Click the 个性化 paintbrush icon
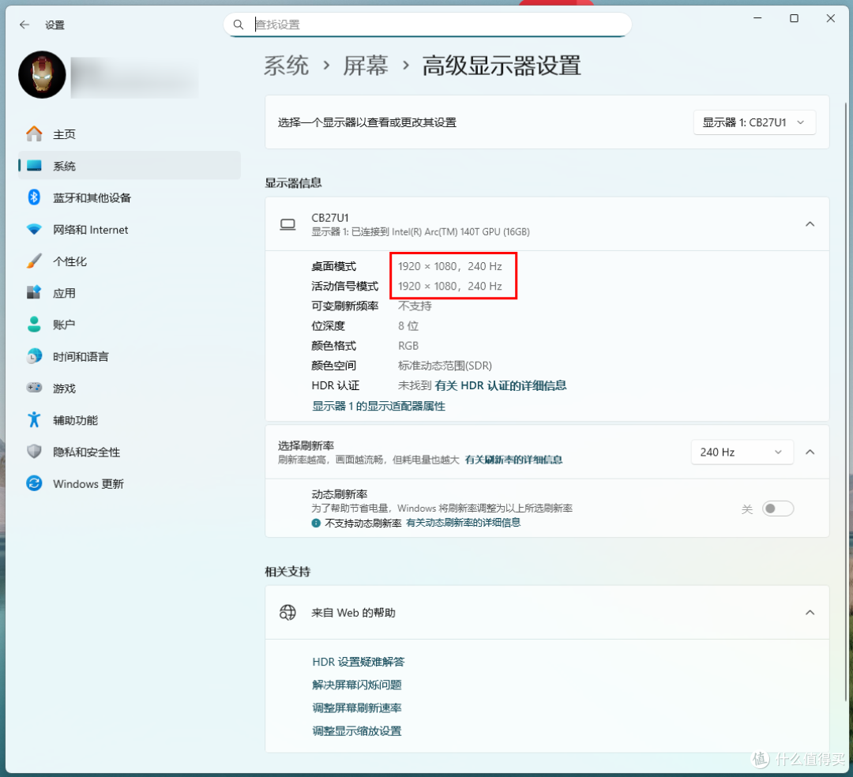The image size is (853, 777). [x=34, y=261]
